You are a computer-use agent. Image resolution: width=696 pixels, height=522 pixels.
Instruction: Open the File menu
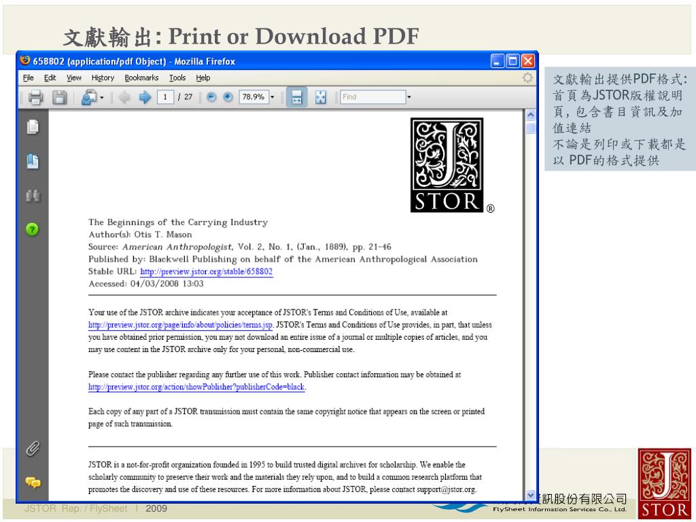point(29,77)
